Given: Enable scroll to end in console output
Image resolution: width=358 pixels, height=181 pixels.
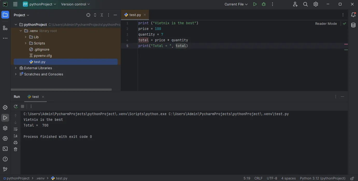Looking at the screenshot, I should pos(16,136).
